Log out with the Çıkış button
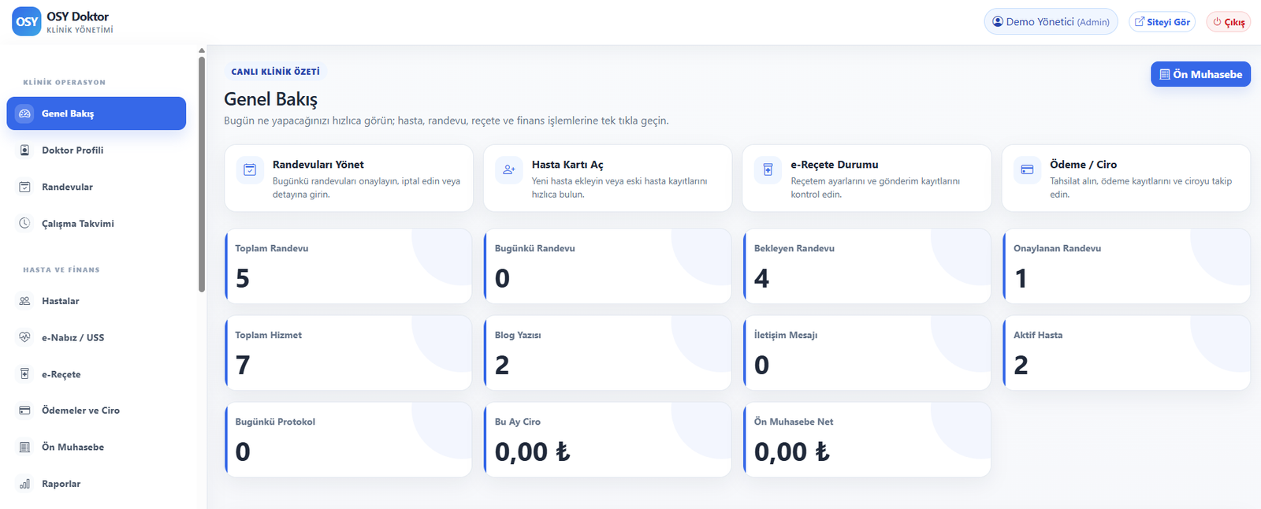Image resolution: width=1261 pixels, height=509 pixels. tap(1229, 22)
